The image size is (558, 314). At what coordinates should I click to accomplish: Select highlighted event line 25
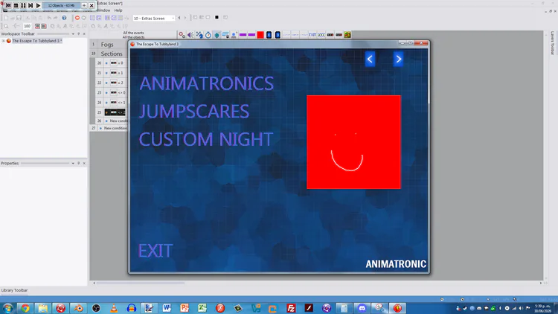point(115,112)
